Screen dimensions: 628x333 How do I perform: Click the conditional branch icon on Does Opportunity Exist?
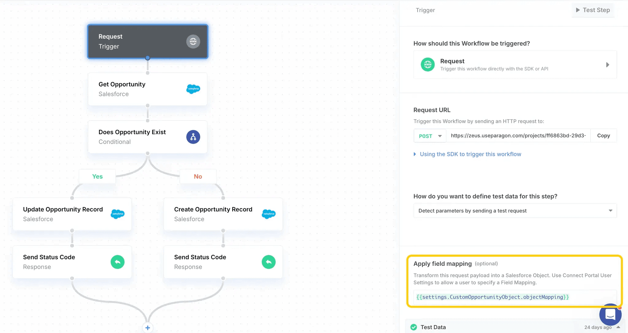point(193,137)
